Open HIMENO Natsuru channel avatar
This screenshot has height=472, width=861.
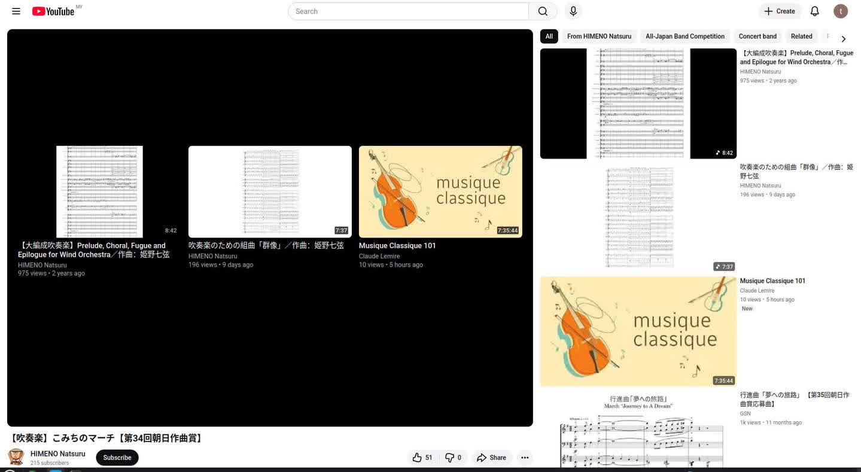click(16, 457)
